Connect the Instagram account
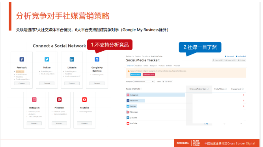This screenshot has height=147, width=263. tap(34, 123)
